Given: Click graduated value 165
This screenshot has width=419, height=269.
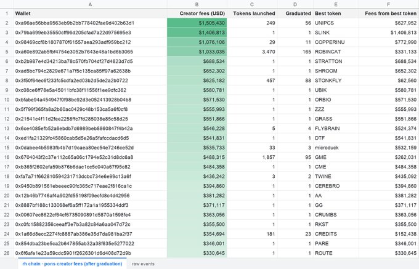Looking at the screenshot, I should (295, 52).
